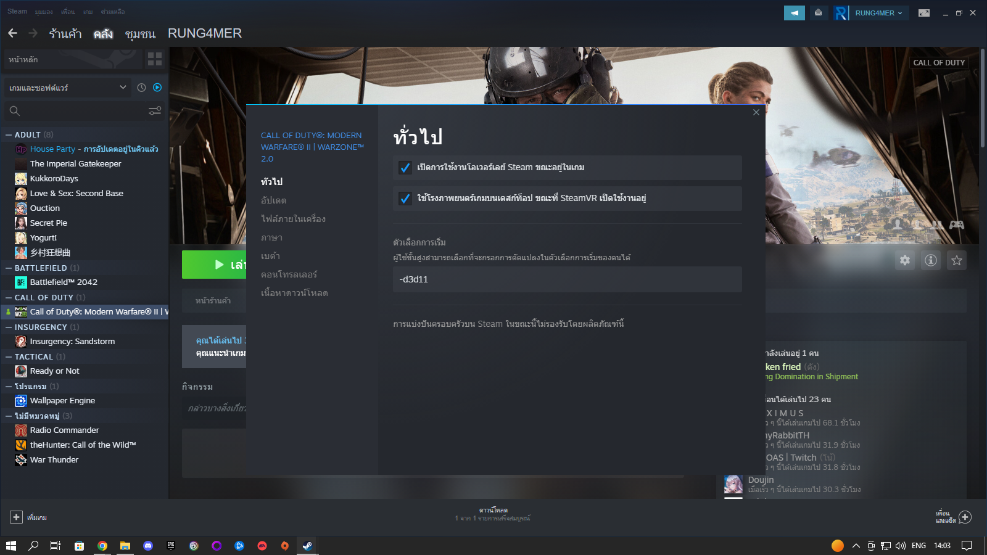Open the RUNG4MER account dropdown
Screen dimensions: 987x555
[879, 13]
